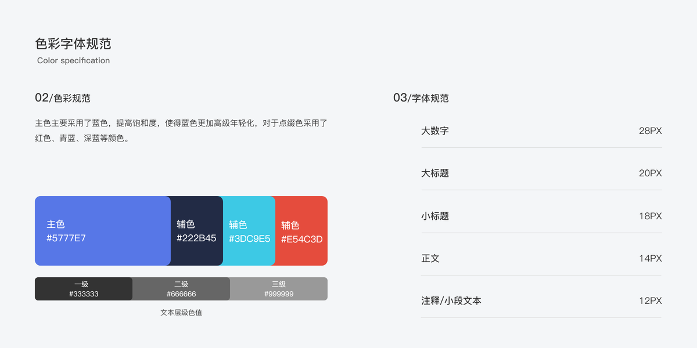Pick the cyan accent swatch #3DC9E5

coord(249,231)
